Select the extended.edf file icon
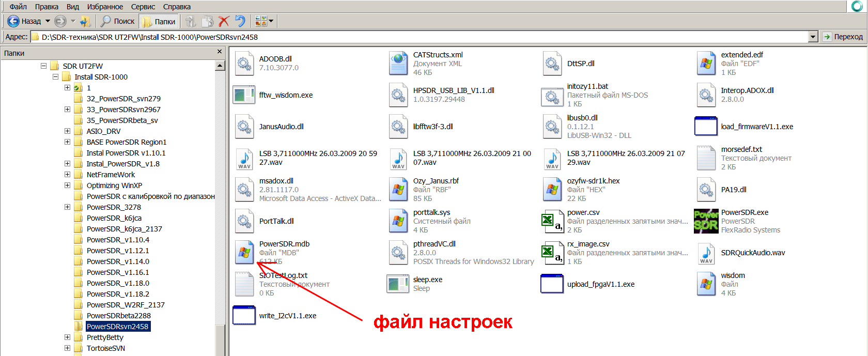 (x=706, y=64)
